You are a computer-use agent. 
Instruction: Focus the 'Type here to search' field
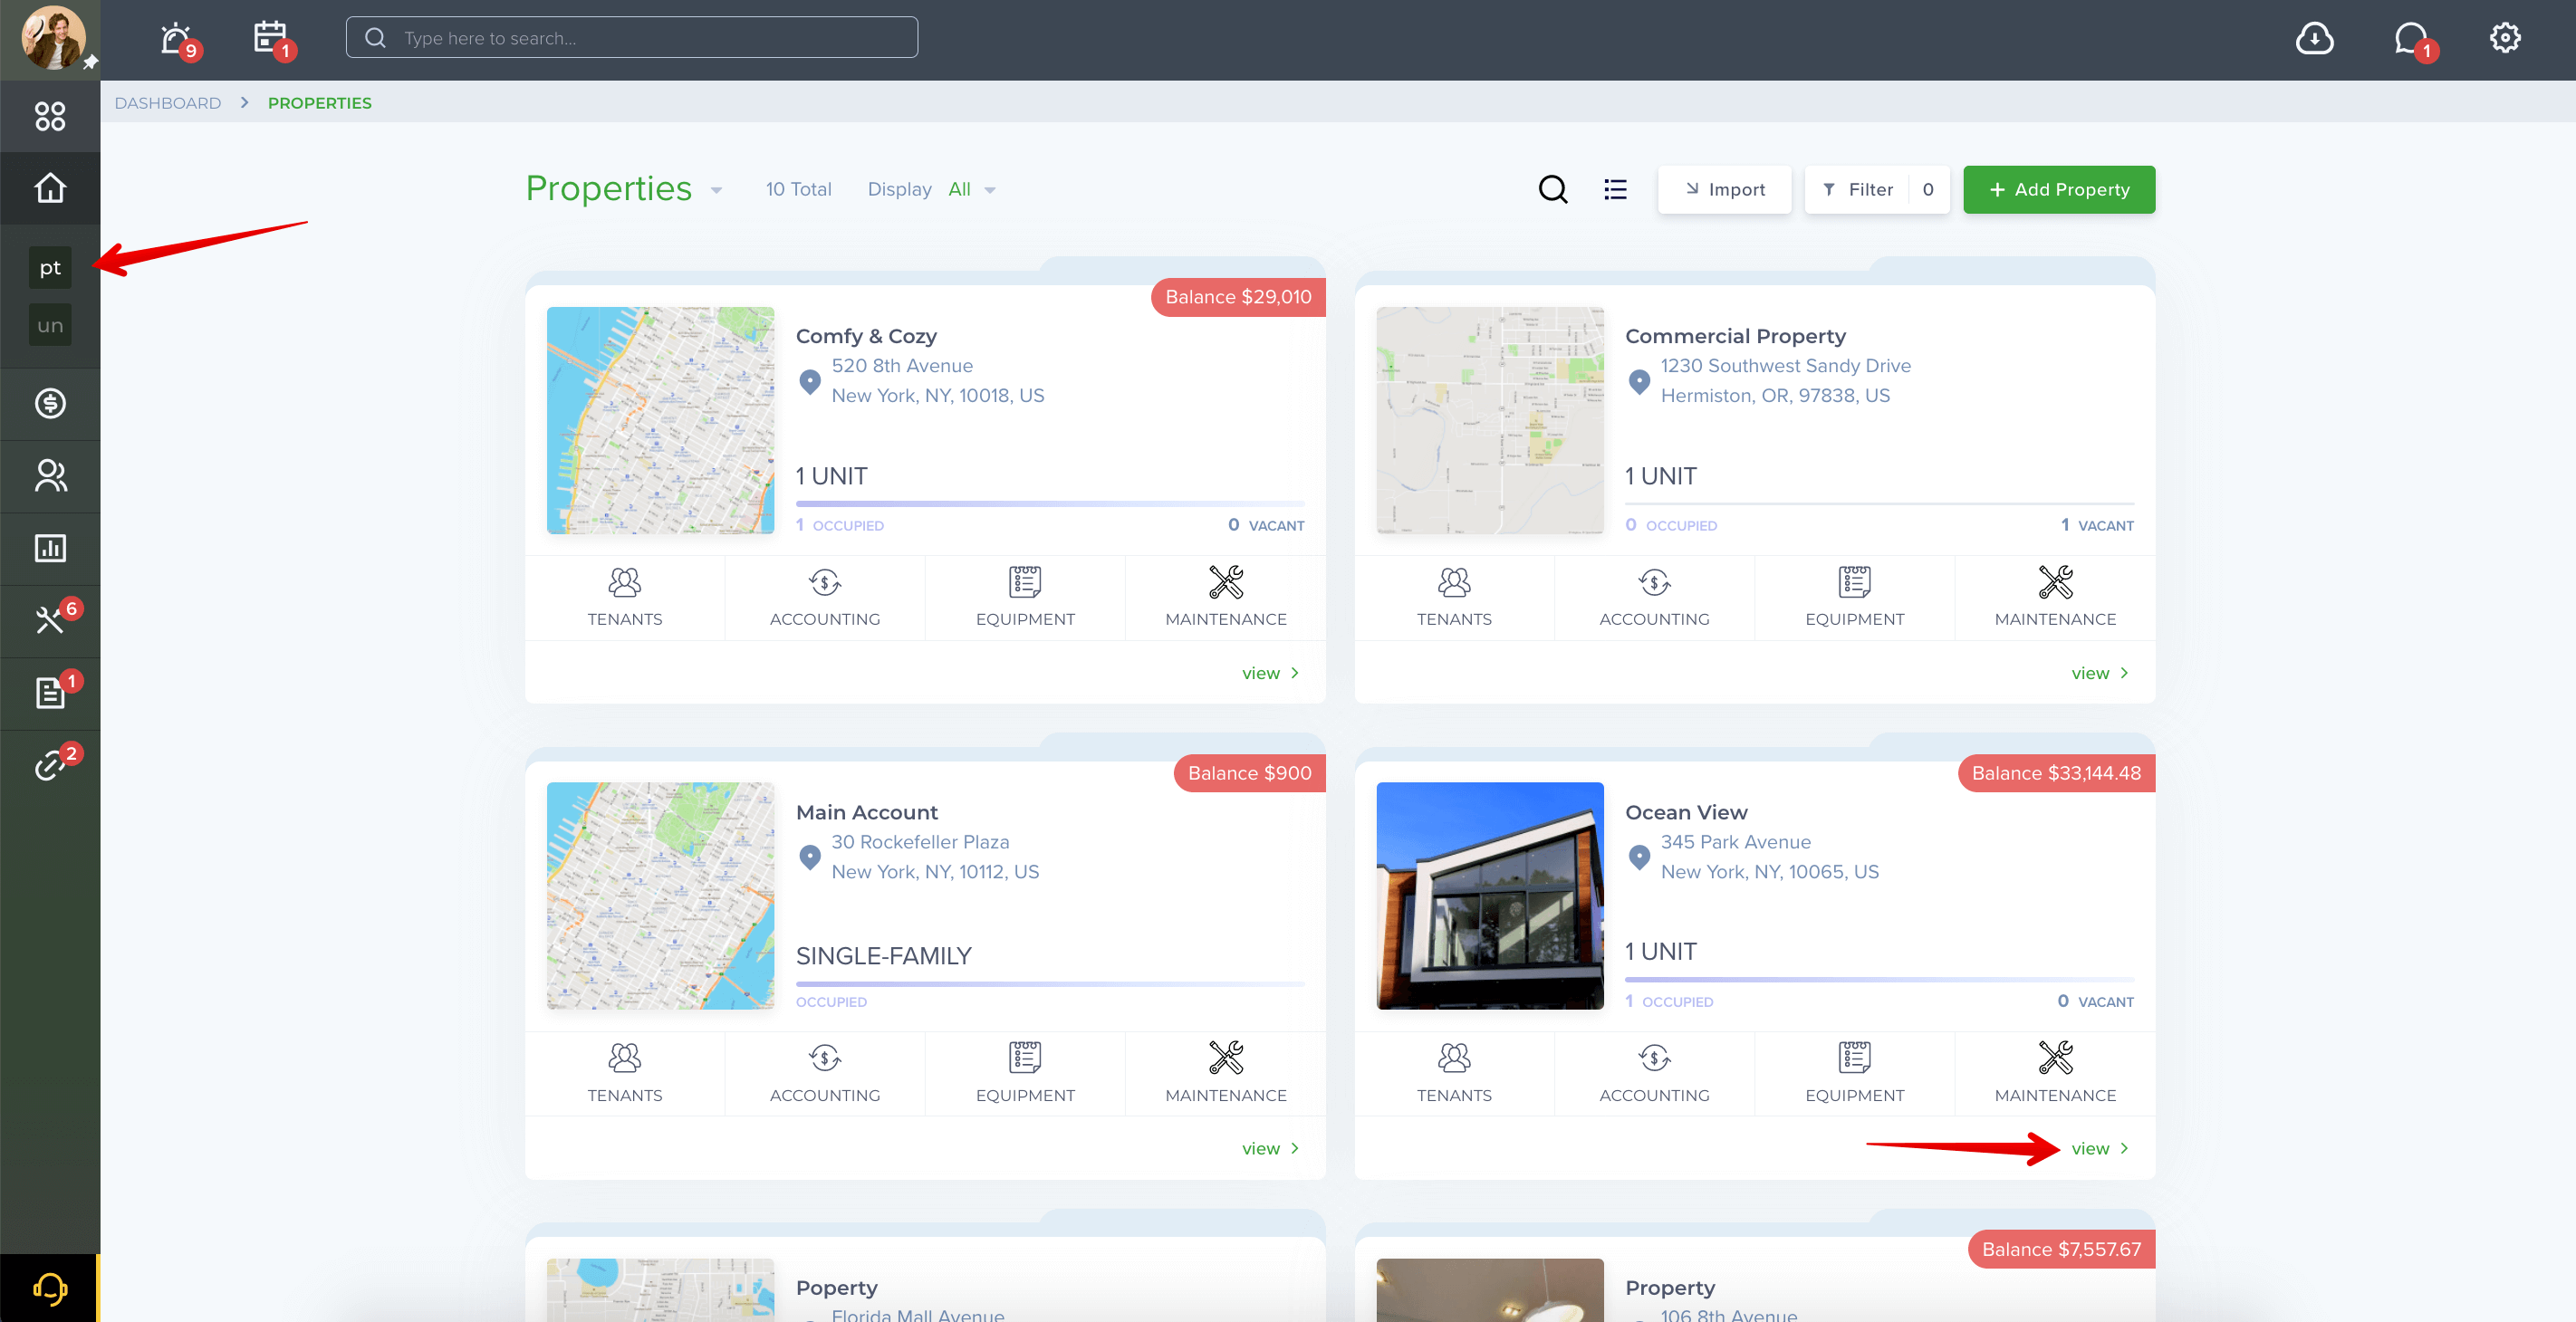click(632, 37)
